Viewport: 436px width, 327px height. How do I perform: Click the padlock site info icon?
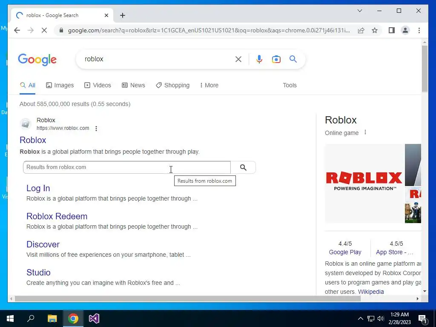[x=61, y=30]
